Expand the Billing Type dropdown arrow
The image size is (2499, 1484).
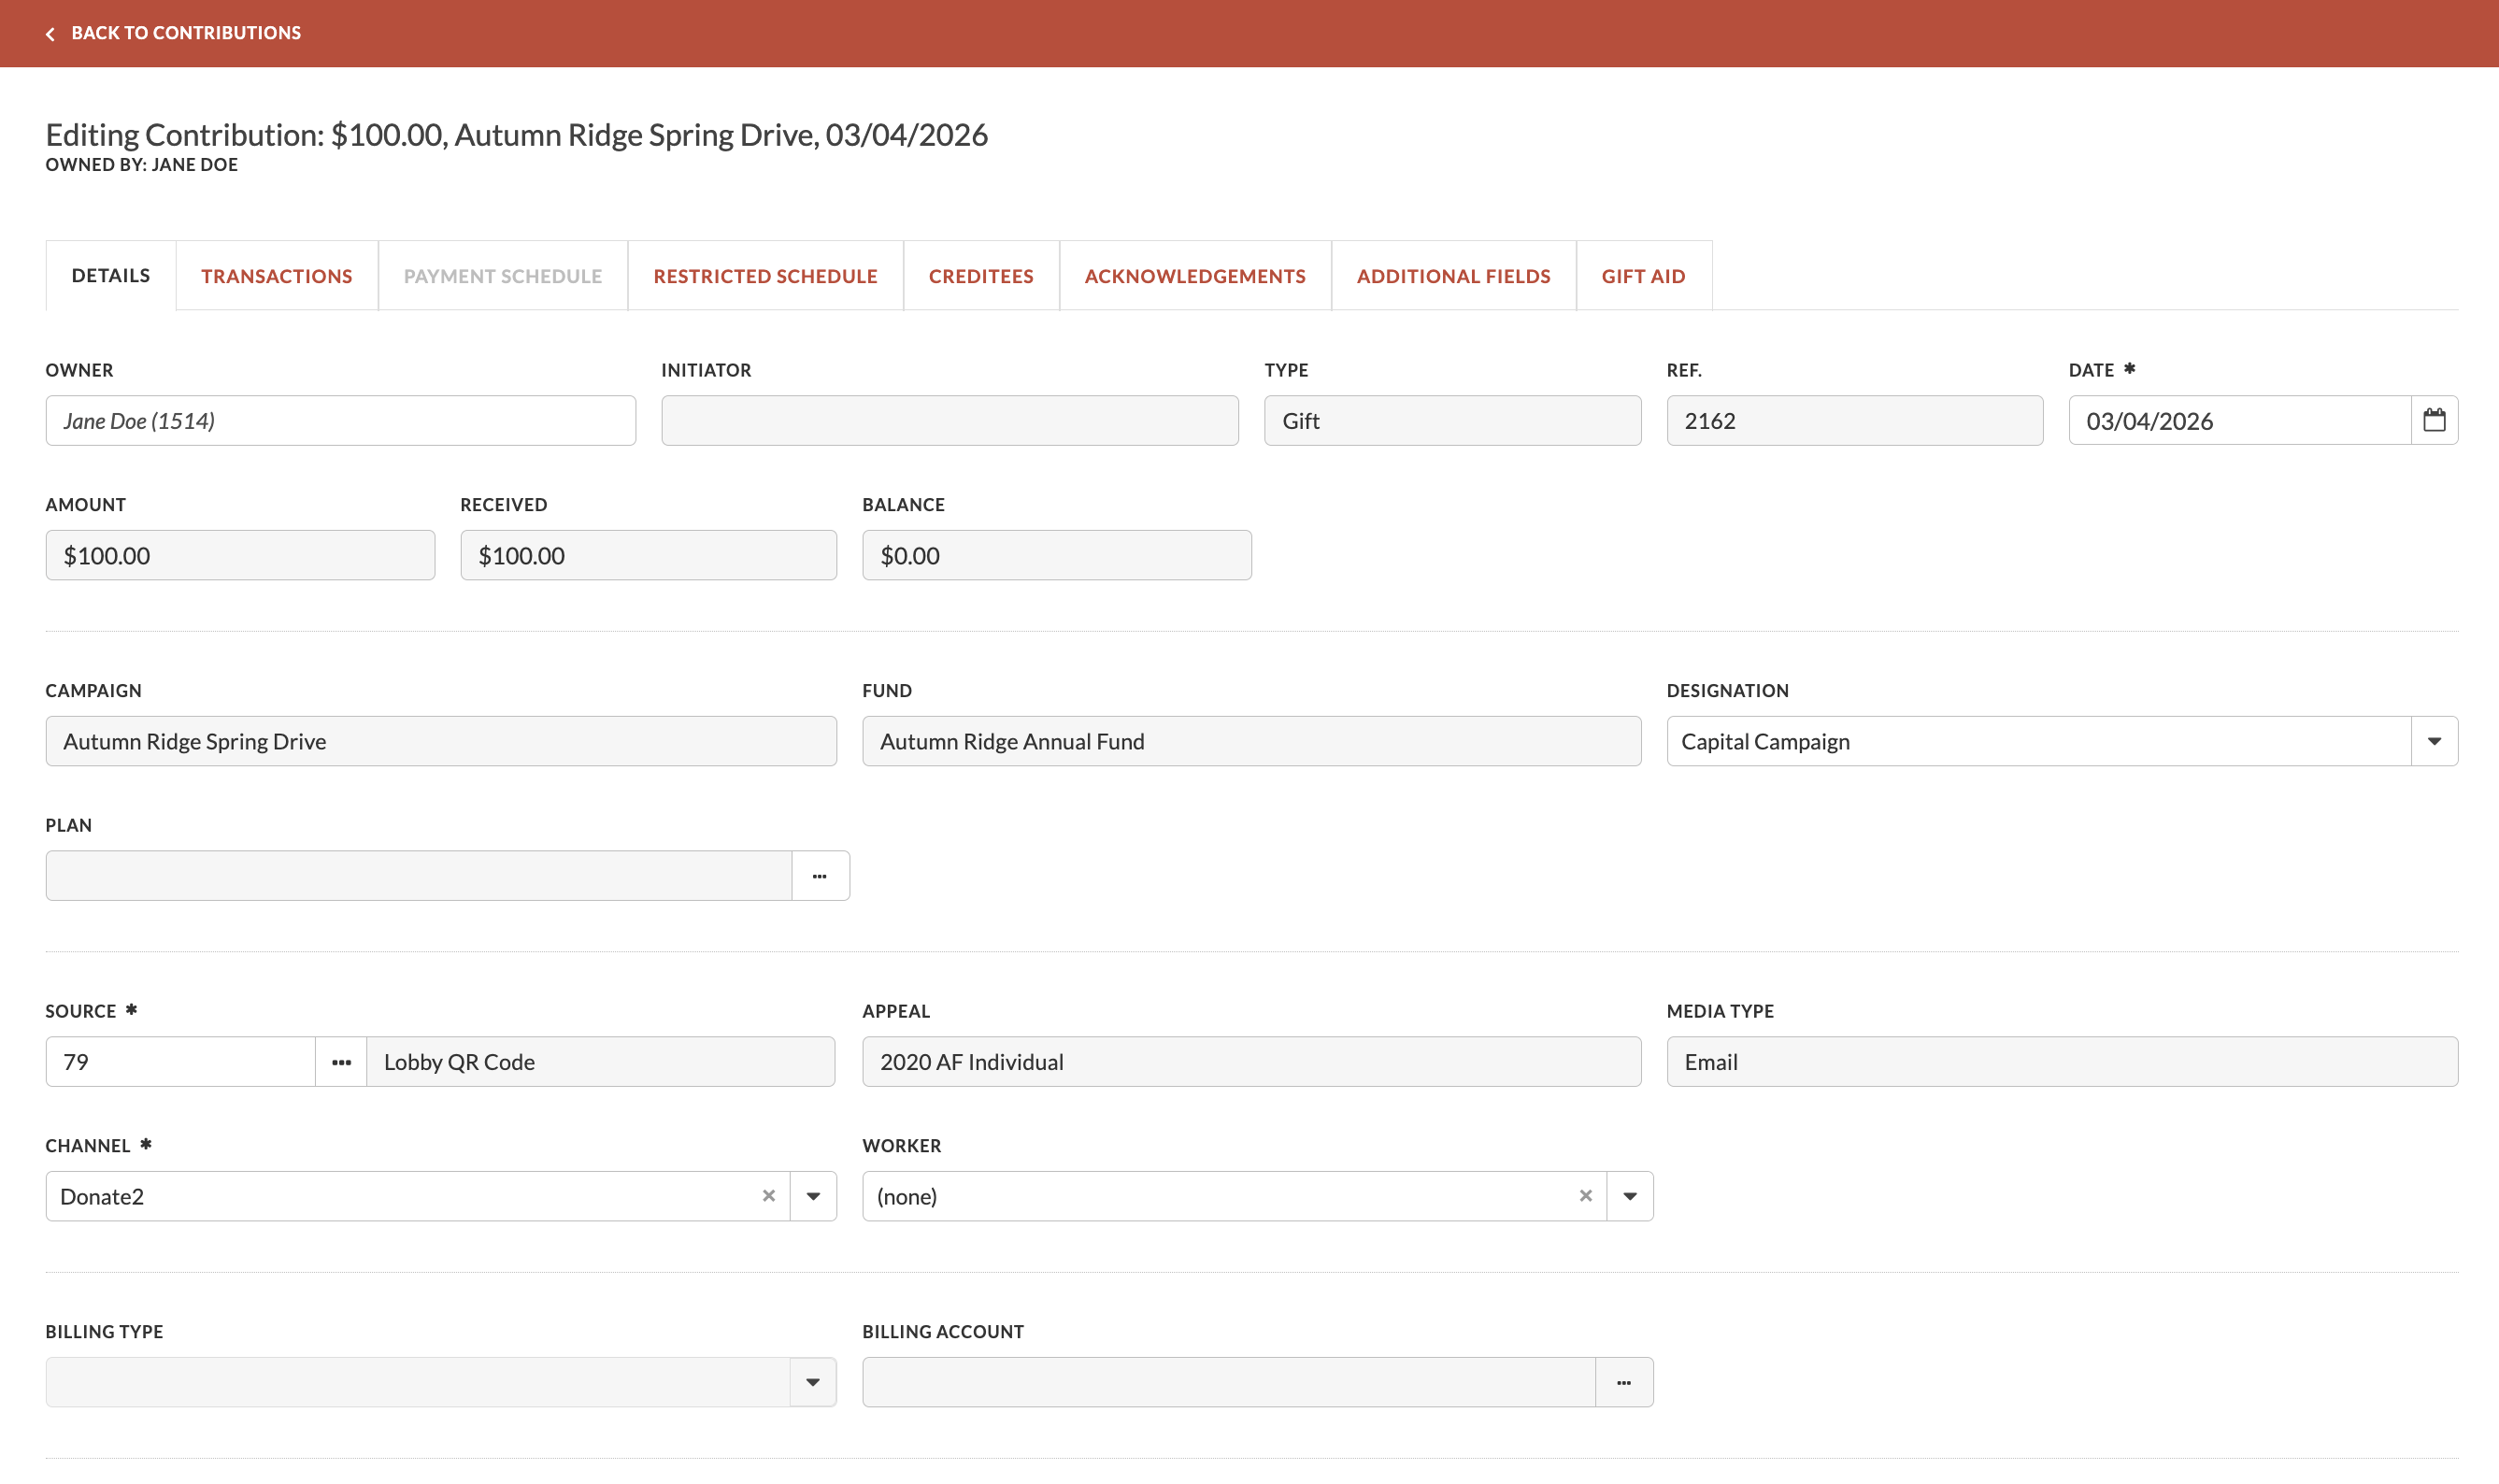[x=813, y=1382]
